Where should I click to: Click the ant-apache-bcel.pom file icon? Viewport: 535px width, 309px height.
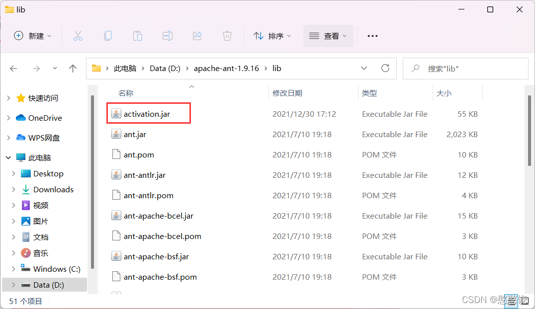pos(116,236)
